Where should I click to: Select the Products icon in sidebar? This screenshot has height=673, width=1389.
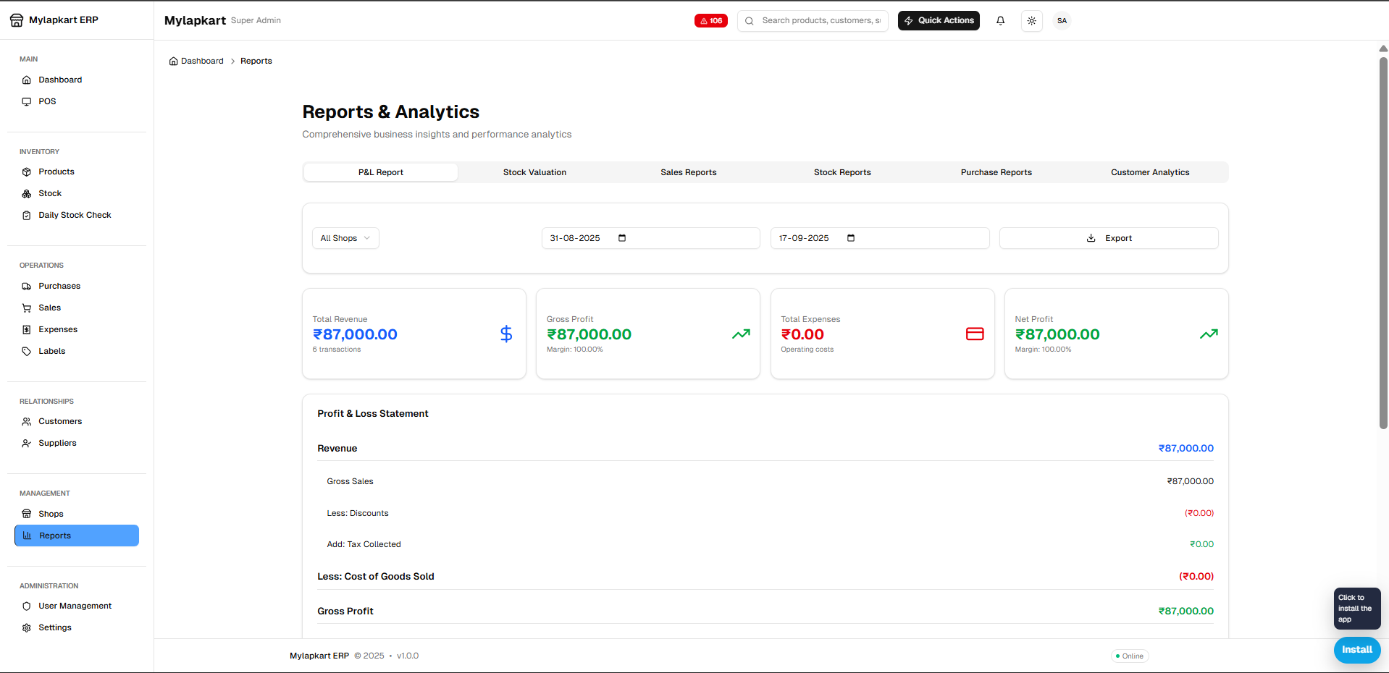[x=26, y=172]
